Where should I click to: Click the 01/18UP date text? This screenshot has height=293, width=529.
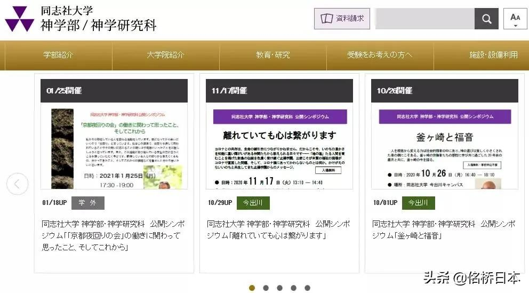tap(54, 203)
